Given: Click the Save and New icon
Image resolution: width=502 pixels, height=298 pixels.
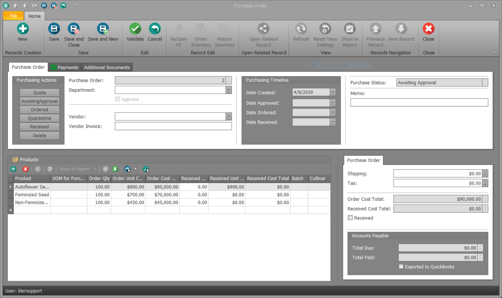Looking at the screenshot, I should pos(103,29).
